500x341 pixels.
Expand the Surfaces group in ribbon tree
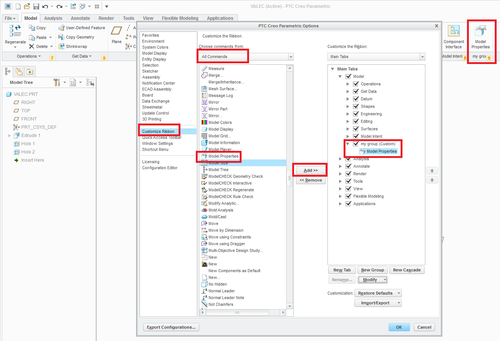pos(348,129)
